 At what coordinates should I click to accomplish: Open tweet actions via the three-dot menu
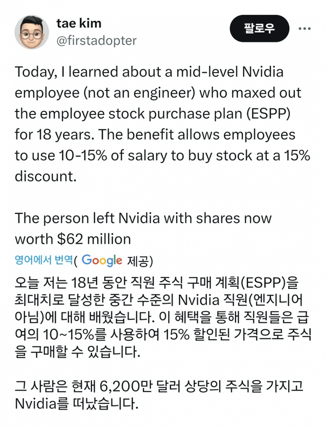[306, 29]
